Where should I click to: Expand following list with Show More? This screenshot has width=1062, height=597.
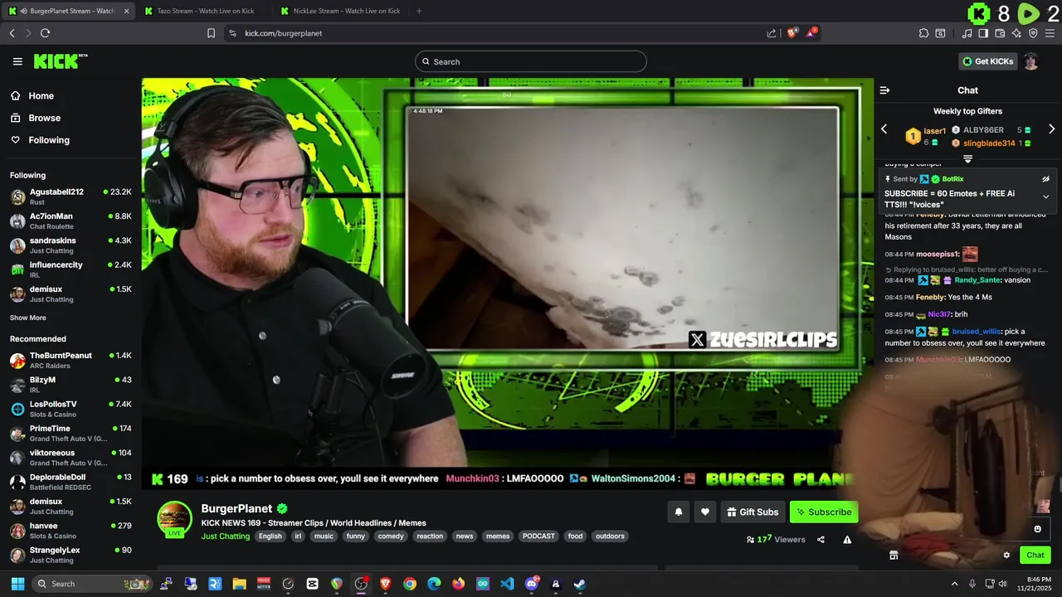28,318
